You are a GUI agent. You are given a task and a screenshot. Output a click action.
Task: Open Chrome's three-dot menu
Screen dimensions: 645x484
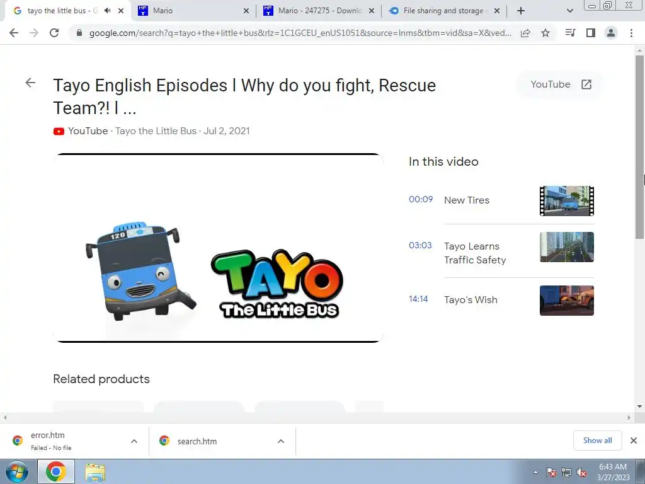(631, 33)
